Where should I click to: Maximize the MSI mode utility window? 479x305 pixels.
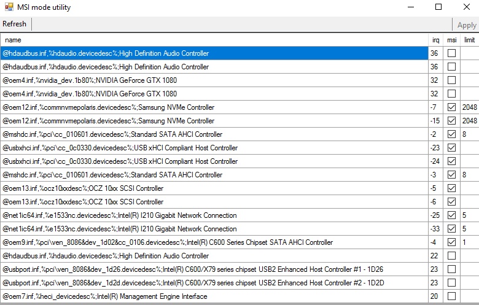438,7
